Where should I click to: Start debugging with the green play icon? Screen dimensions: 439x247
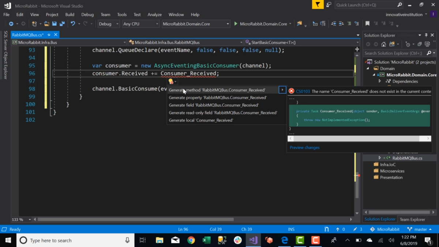click(x=236, y=24)
